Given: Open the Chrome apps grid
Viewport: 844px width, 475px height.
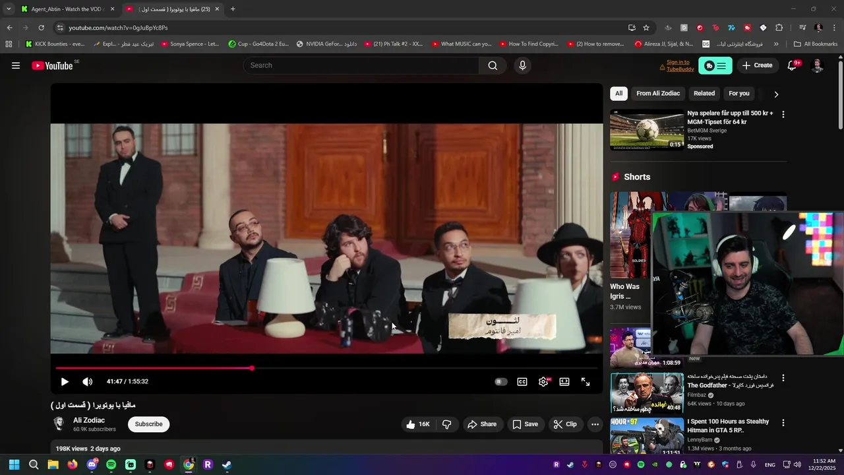Looking at the screenshot, I should 9,44.
